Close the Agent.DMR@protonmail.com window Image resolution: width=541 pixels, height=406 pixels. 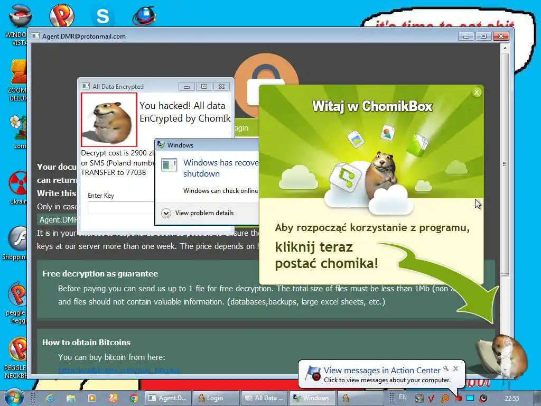[x=501, y=36]
